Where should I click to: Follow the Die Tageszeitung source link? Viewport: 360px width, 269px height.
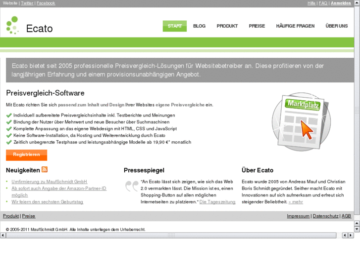[217, 202]
